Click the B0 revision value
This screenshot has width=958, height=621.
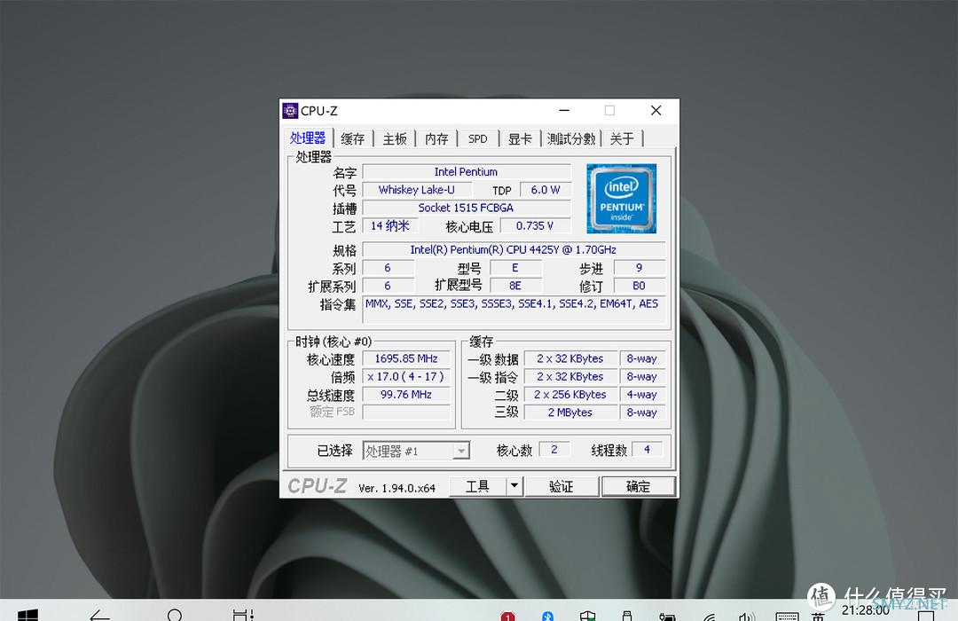click(x=639, y=286)
